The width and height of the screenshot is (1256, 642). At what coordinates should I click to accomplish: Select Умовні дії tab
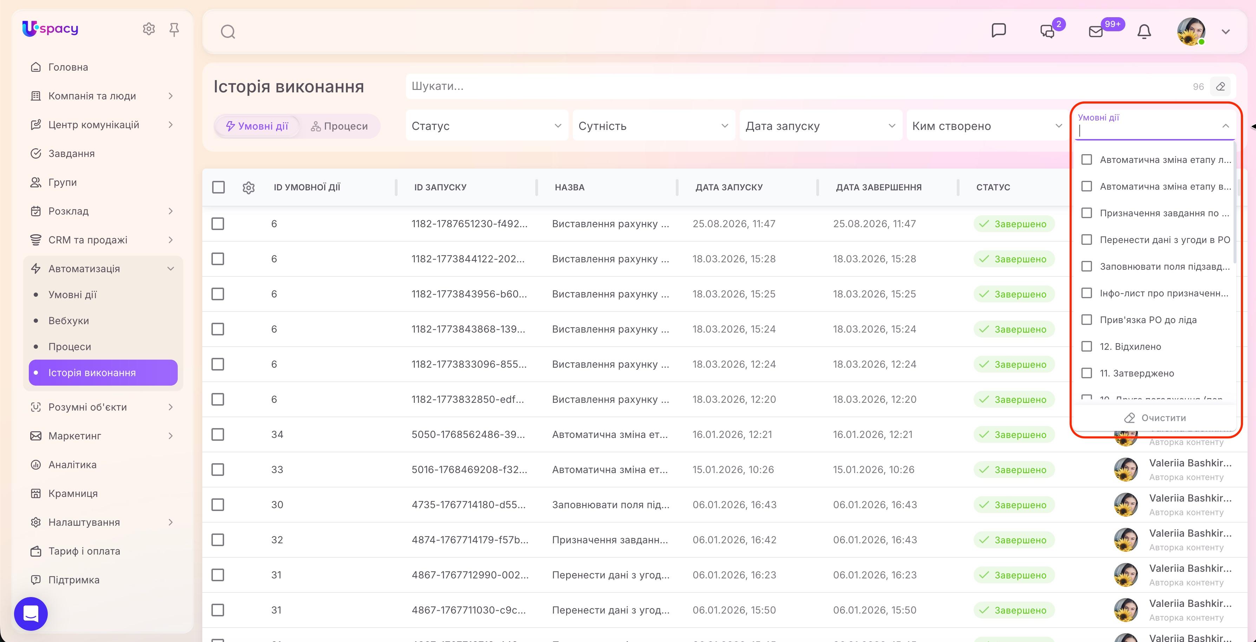(257, 126)
